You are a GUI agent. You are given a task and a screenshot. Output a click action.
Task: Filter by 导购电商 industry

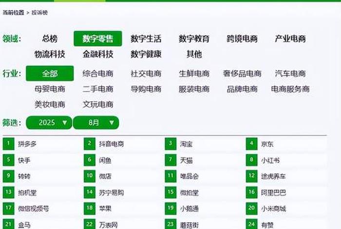tap(146, 89)
